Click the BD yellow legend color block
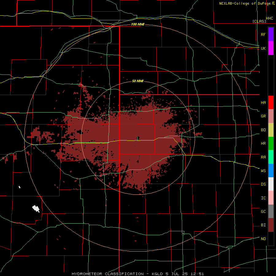Screen dimensions: 276x276 point(271,130)
